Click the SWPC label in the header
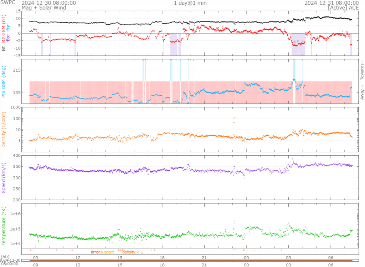This screenshot has height=267, width=365. pos(8,2)
